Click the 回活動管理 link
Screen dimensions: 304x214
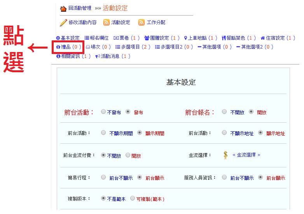point(80,8)
